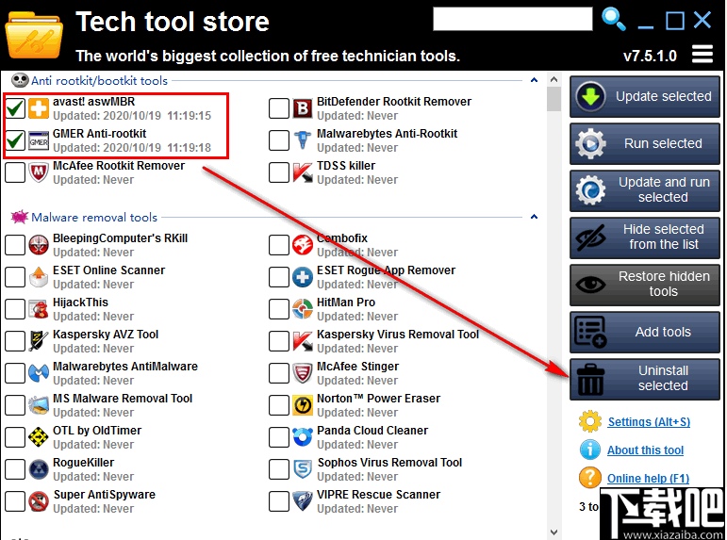Collapse the Anti rootkit/bootkit tools section
727x540 pixels.
point(534,80)
